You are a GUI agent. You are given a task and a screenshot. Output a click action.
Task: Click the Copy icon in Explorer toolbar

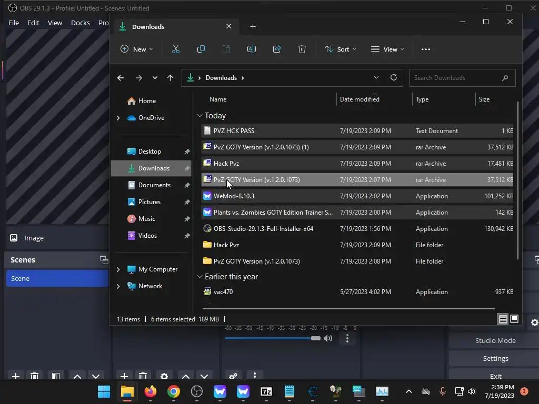pos(201,49)
